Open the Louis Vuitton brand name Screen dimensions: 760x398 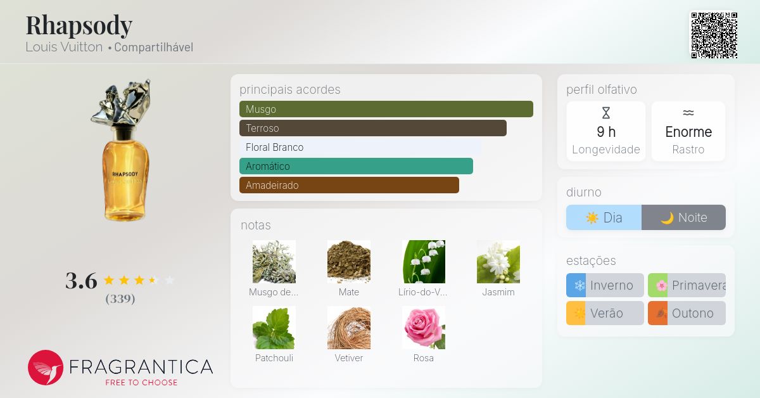[x=64, y=47]
